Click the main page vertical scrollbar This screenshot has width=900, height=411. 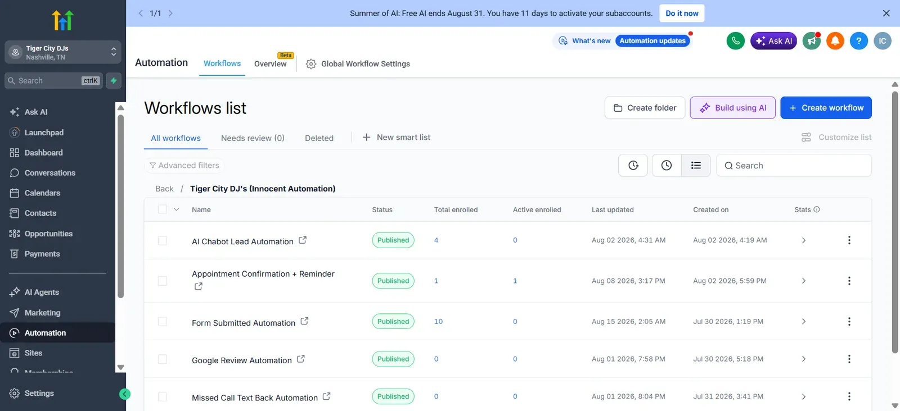[895, 222]
